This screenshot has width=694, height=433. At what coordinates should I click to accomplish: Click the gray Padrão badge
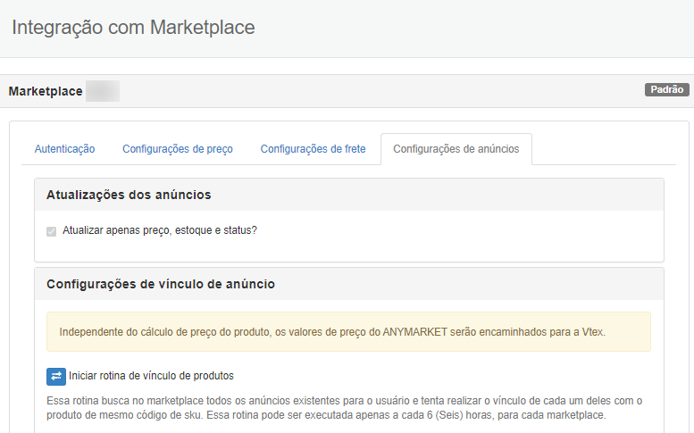click(666, 90)
